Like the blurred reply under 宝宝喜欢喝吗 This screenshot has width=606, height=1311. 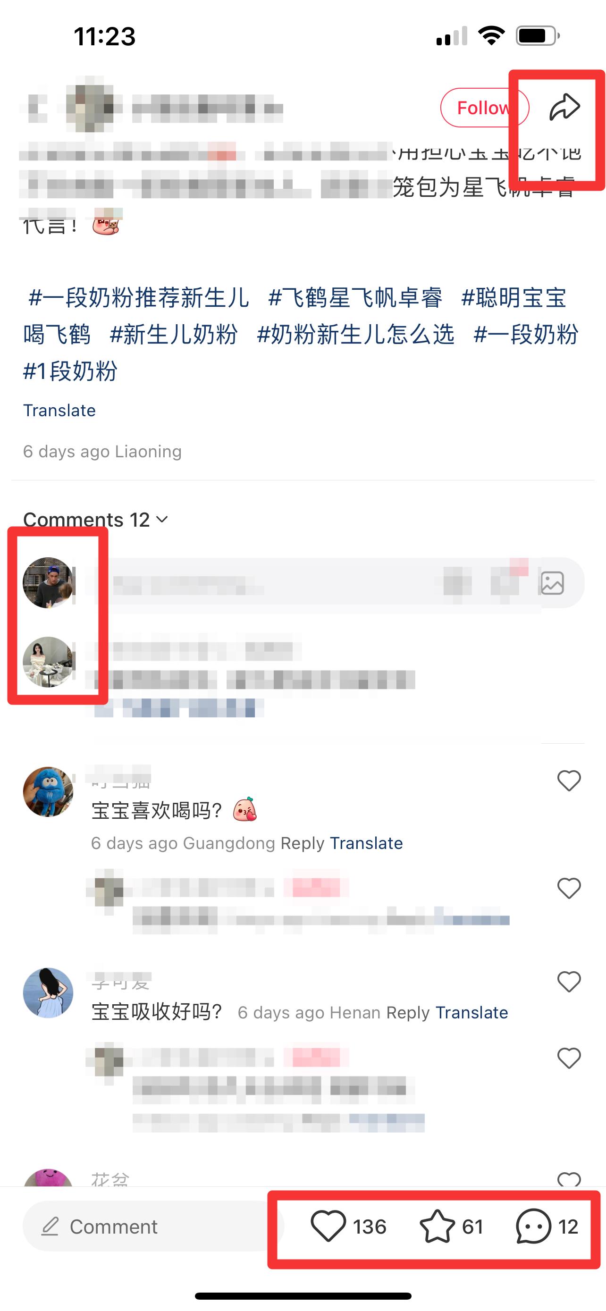pyautogui.click(x=569, y=889)
